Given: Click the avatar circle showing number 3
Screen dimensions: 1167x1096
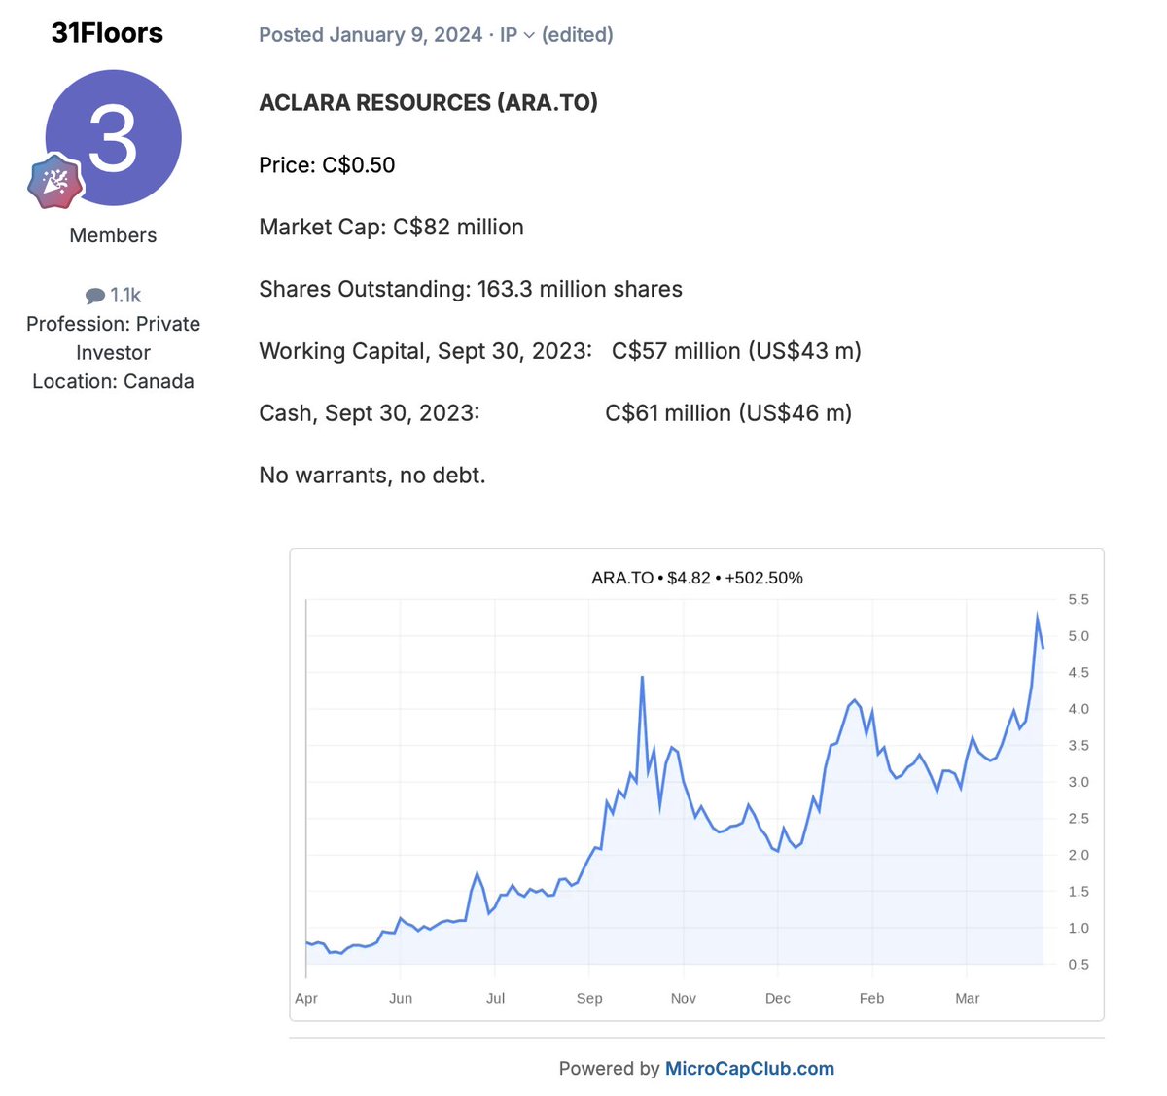Looking at the screenshot, I should coord(114,137).
